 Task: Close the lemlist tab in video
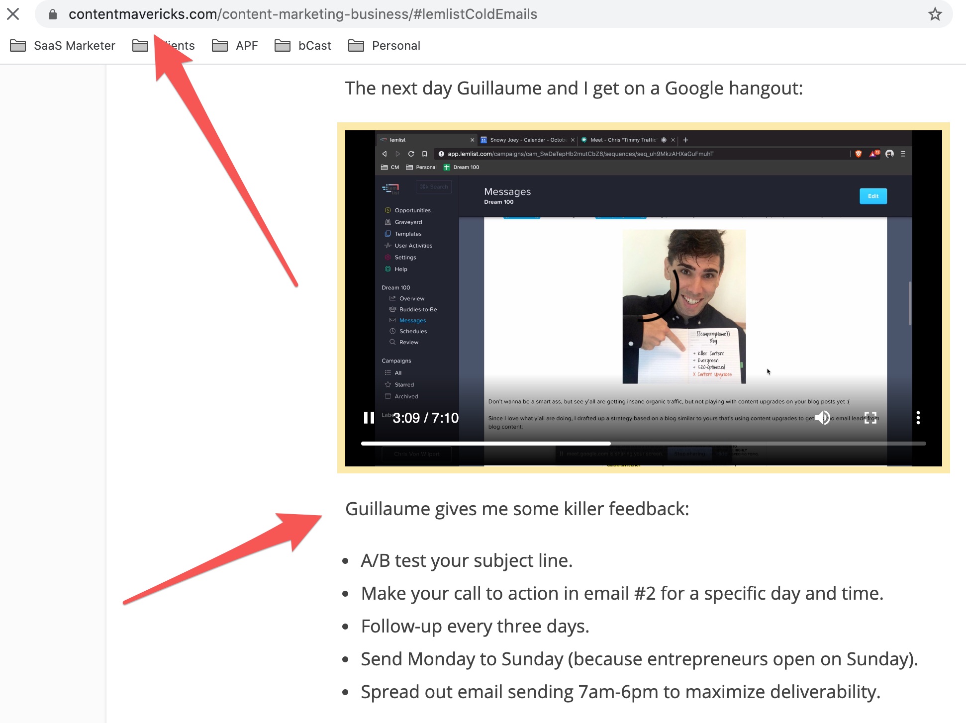coord(472,140)
